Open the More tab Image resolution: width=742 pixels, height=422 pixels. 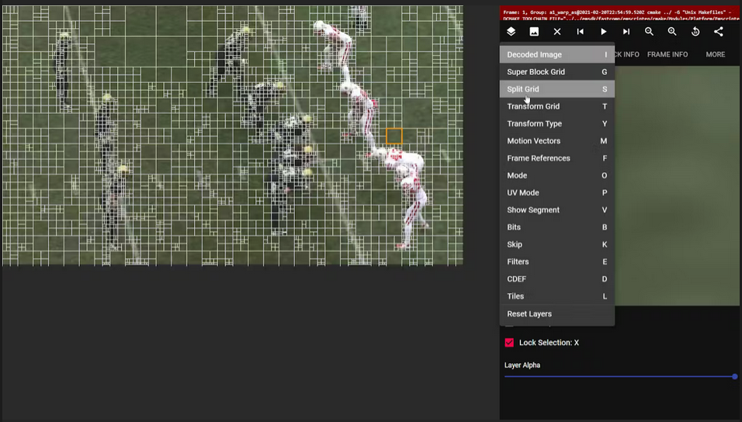pos(715,54)
